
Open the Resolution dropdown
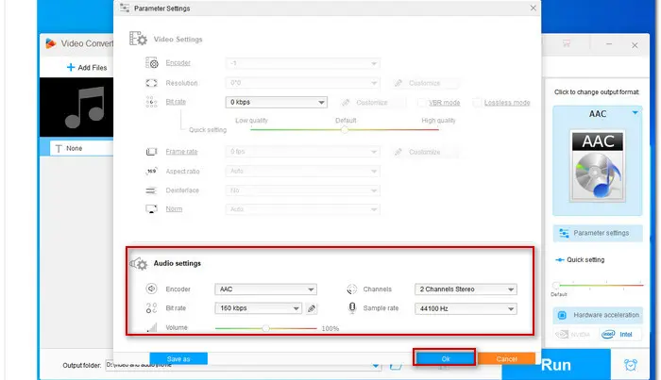[303, 83]
